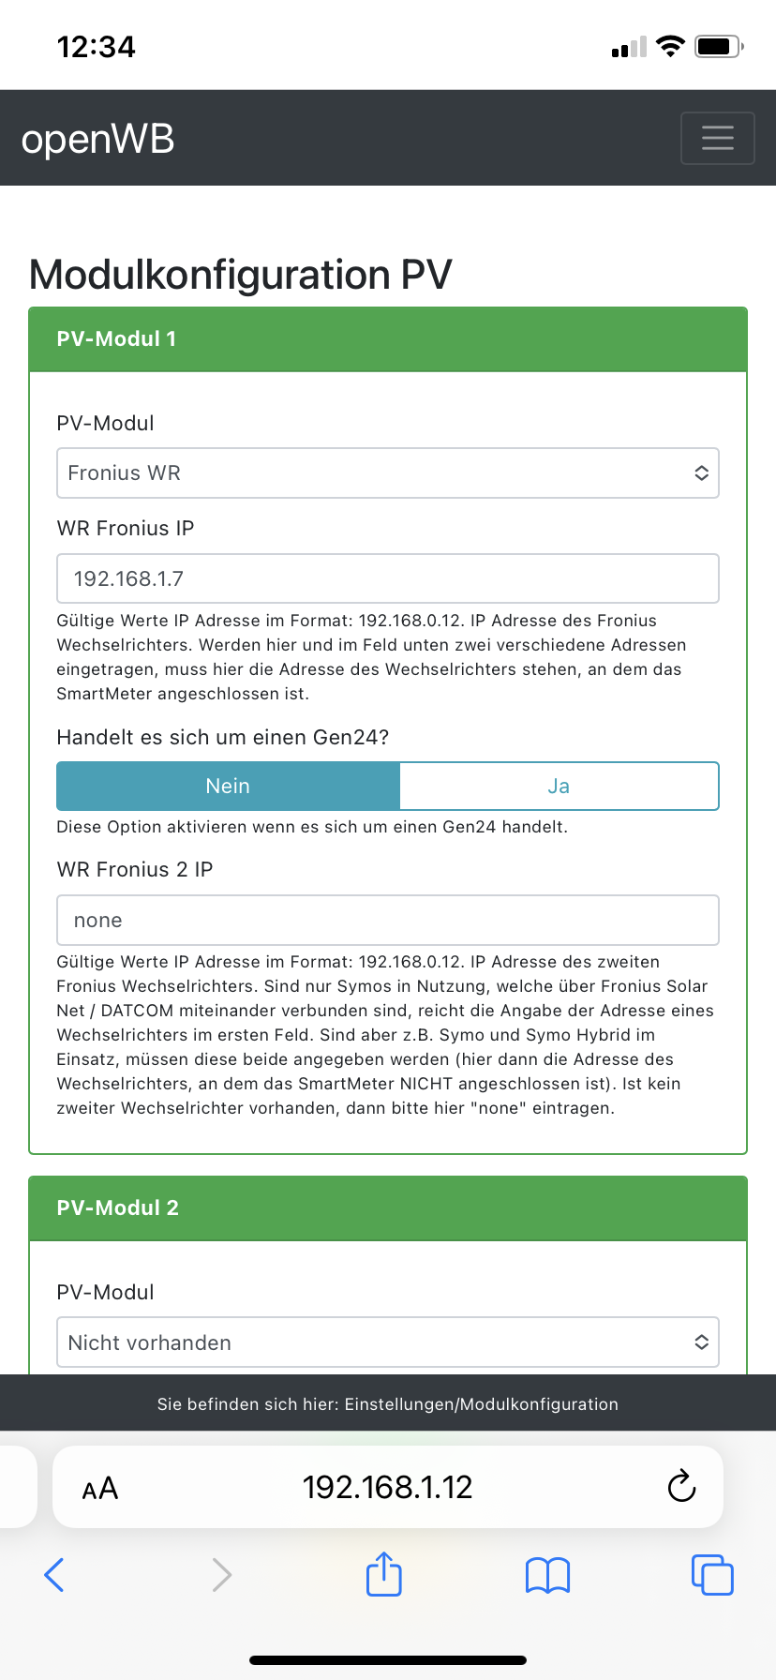Image resolution: width=776 pixels, height=1680 pixels.
Task: Tap Safari forward arrow
Action: (x=221, y=1575)
